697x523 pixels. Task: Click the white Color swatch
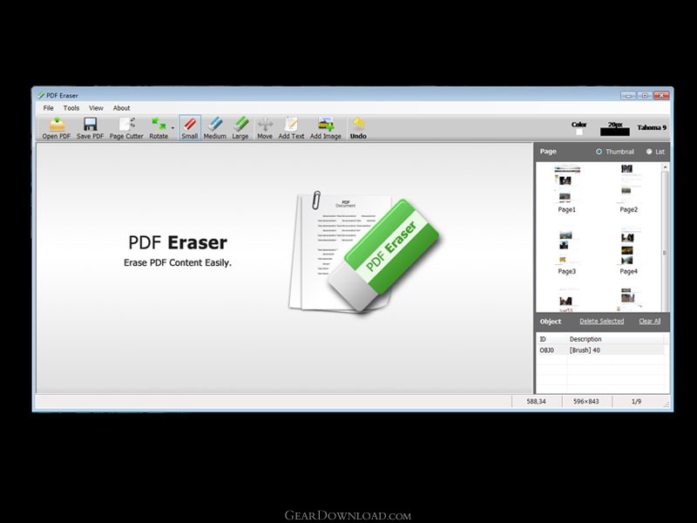click(579, 132)
